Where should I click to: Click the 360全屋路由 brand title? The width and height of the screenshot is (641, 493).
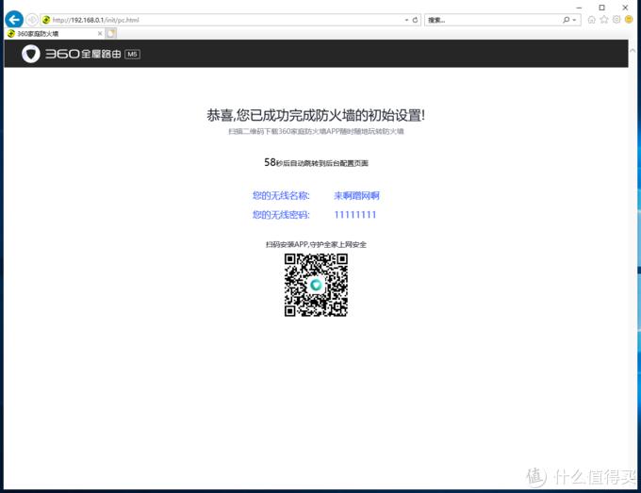tap(83, 54)
